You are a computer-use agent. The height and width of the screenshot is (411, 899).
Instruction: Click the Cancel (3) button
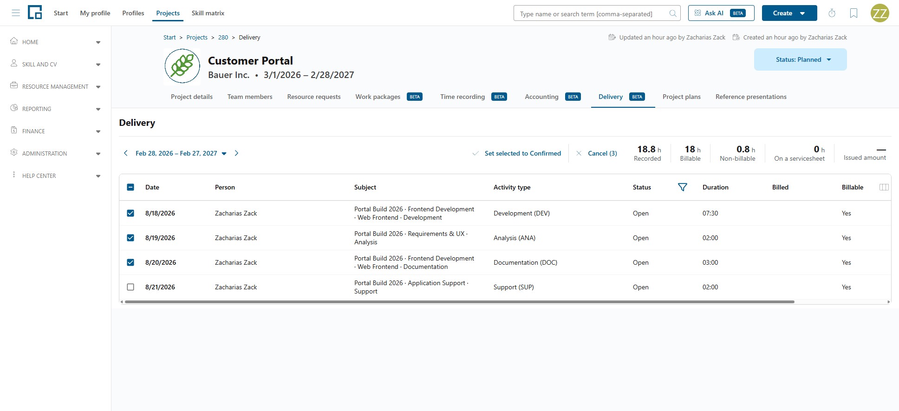click(x=597, y=153)
